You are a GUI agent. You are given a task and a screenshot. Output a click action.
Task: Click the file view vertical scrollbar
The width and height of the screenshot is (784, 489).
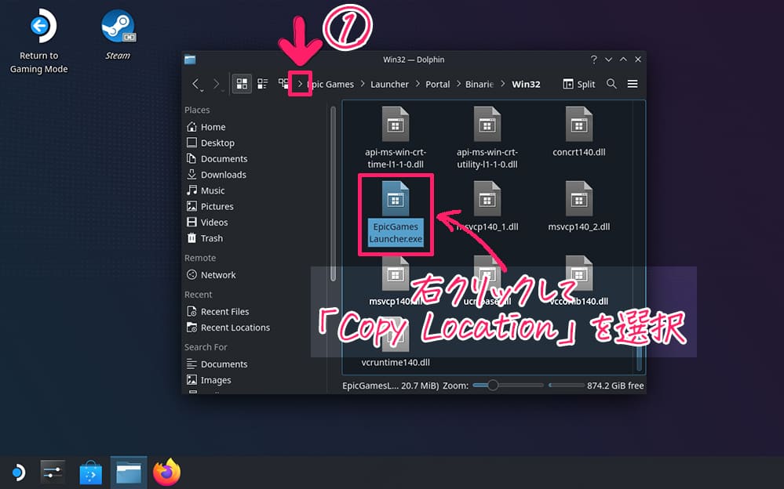point(639,357)
